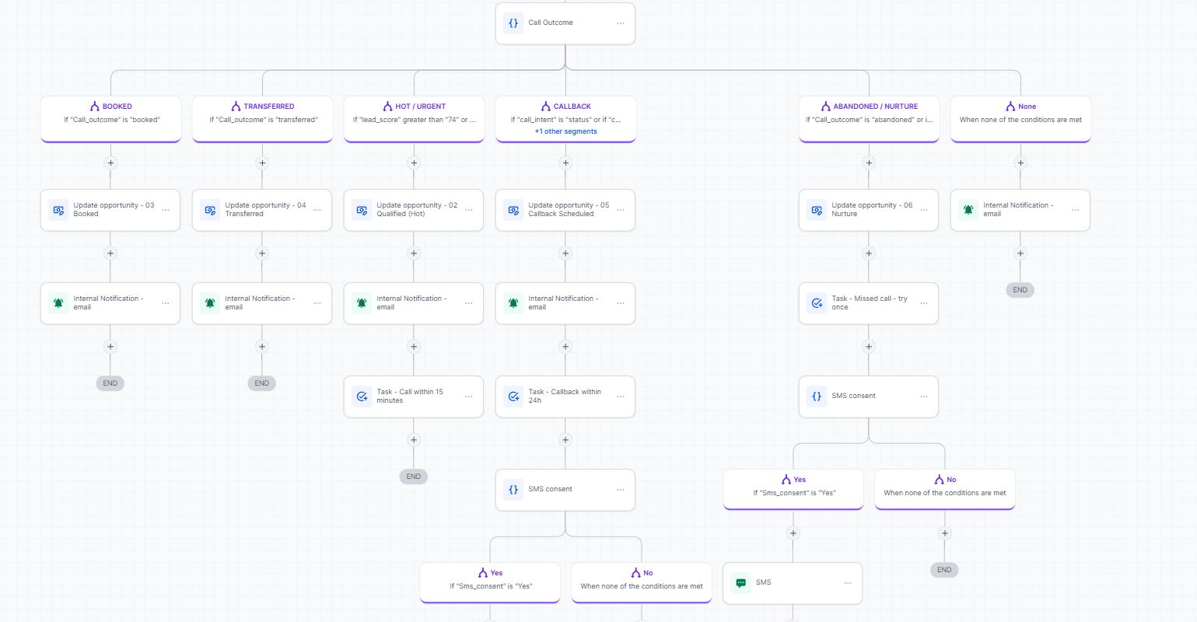The height and width of the screenshot is (622, 1197).
Task: Open options for Update opportunity 03 Booked
Action: [165, 210]
